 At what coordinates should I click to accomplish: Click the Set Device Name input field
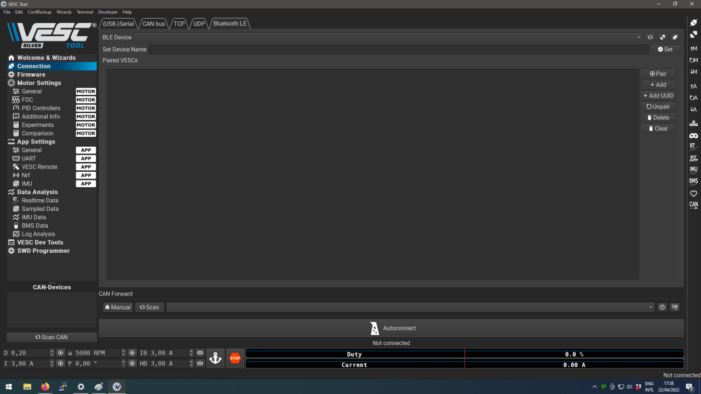398,49
